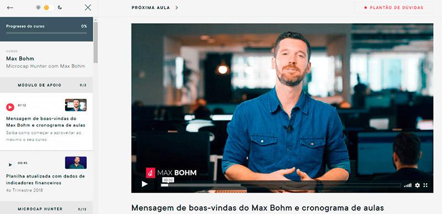Image resolution: width=442 pixels, height=214 pixels.
Task: Play the red welcome message lesson icon
Action: [x=10, y=107]
